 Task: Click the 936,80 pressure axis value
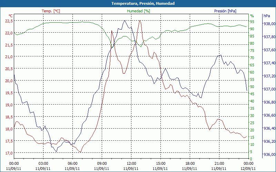[269, 102]
